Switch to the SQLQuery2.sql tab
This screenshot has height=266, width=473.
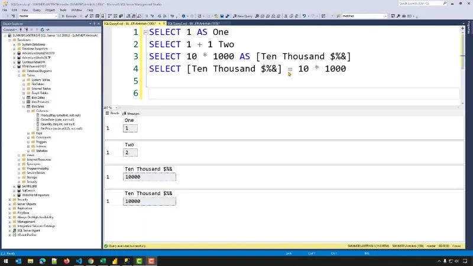point(194,23)
